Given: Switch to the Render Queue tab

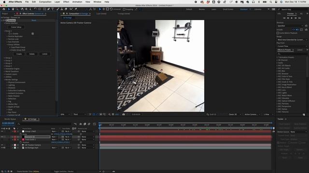Looking at the screenshot, I should pos(10,119).
